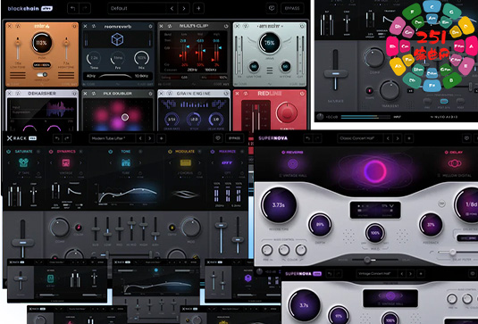The height and width of the screenshot is (324, 478).
Task: Select the SATURATE section tab in X Rack
Action: click(23, 152)
